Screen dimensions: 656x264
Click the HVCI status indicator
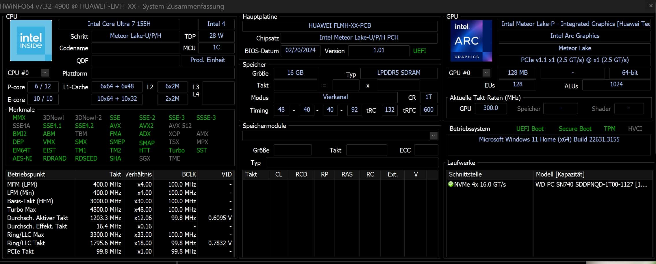635,129
